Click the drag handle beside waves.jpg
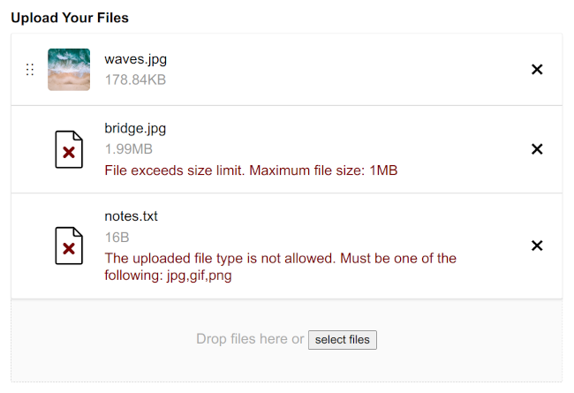Image resolution: width=574 pixels, height=393 pixels. pyautogui.click(x=30, y=69)
